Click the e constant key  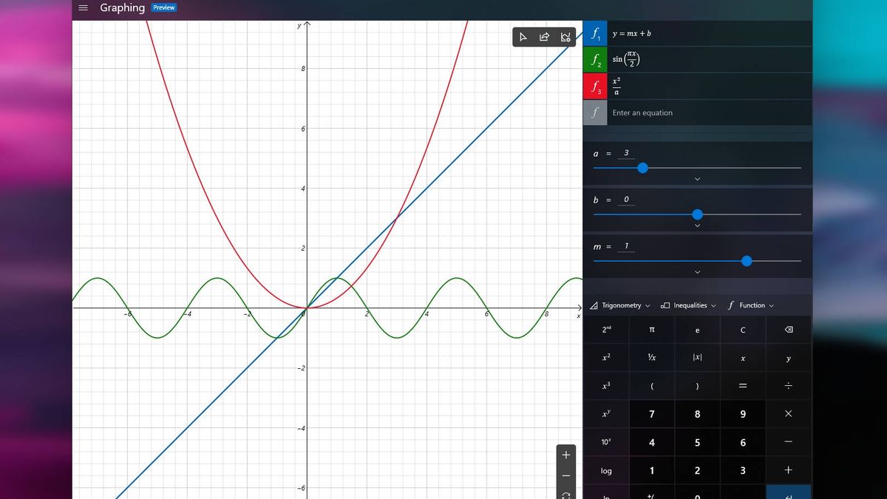pyautogui.click(x=697, y=330)
